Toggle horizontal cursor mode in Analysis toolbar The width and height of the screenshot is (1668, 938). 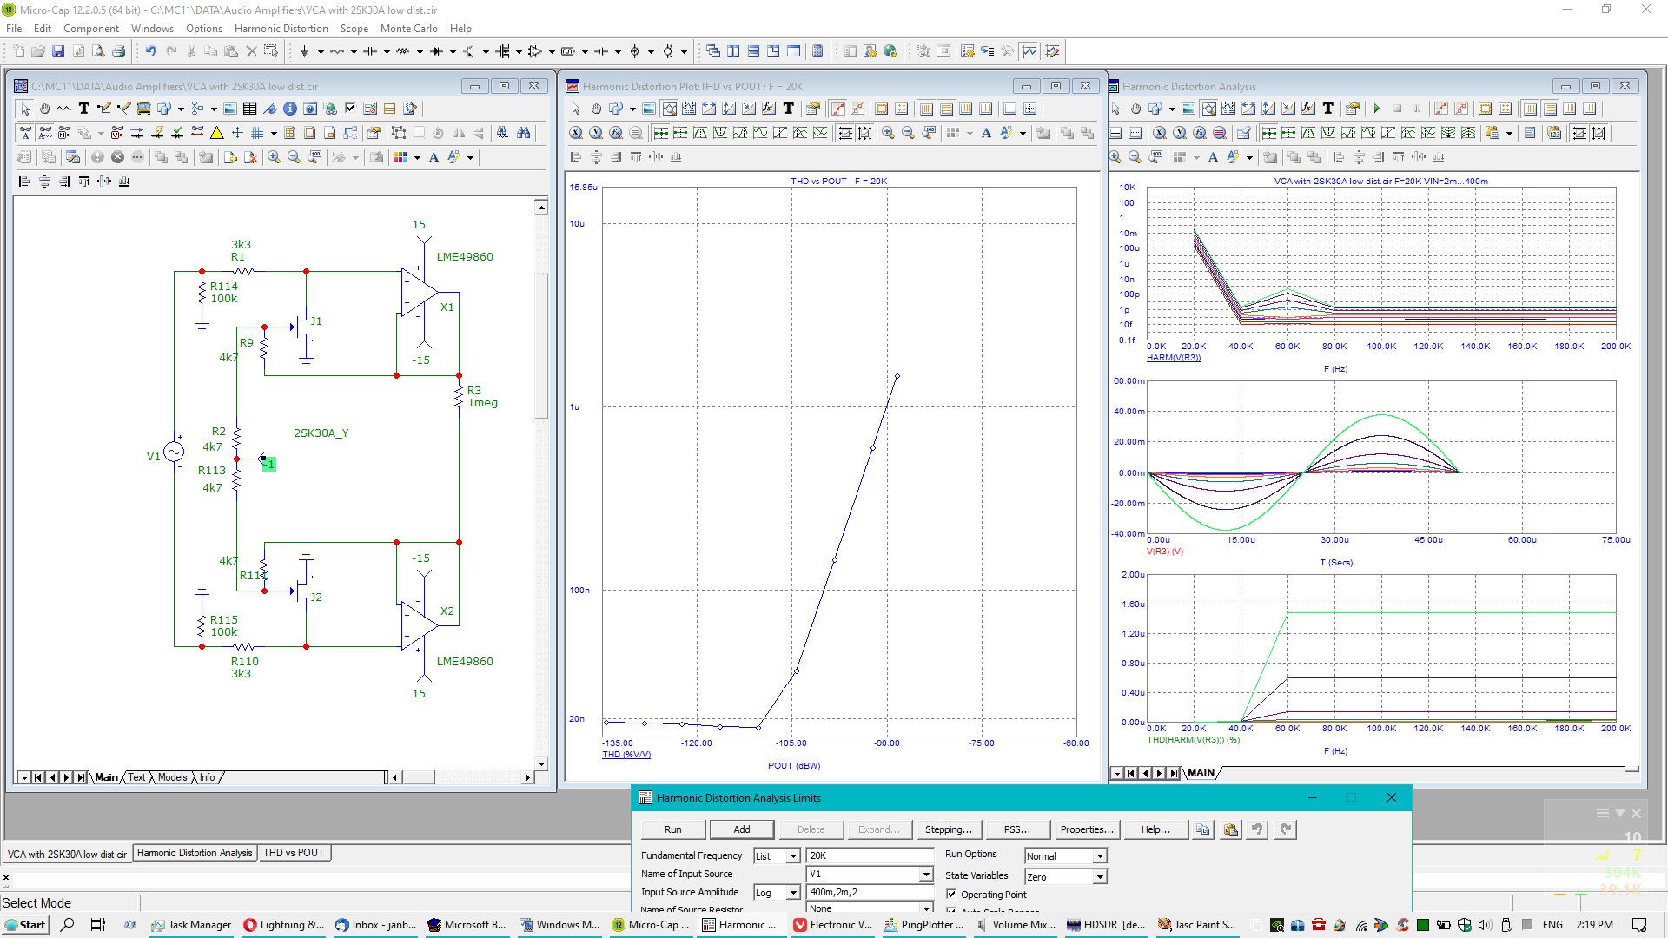[x=1579, y=133]
